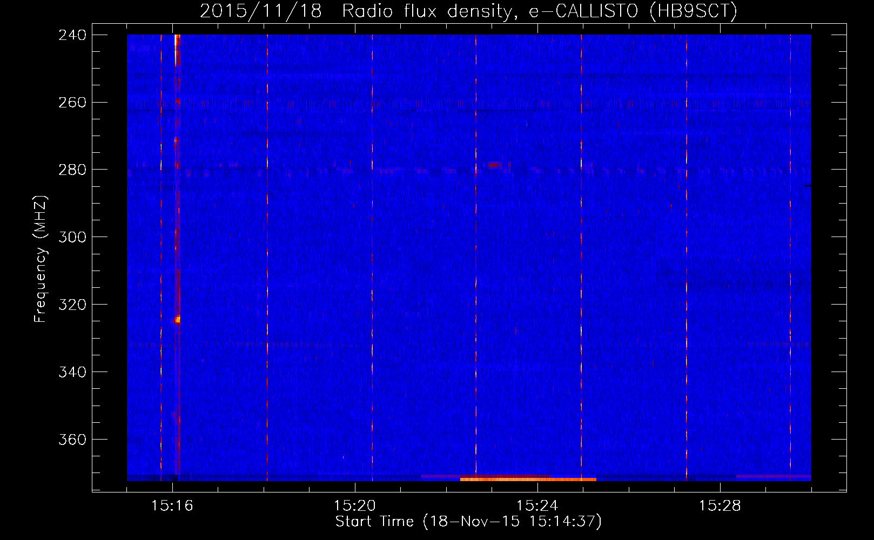Image resolution: width=874 pixels, height=540 pixels.
Task: Click the small red blob near 279 MHz at 15:23
Action: 495,165
